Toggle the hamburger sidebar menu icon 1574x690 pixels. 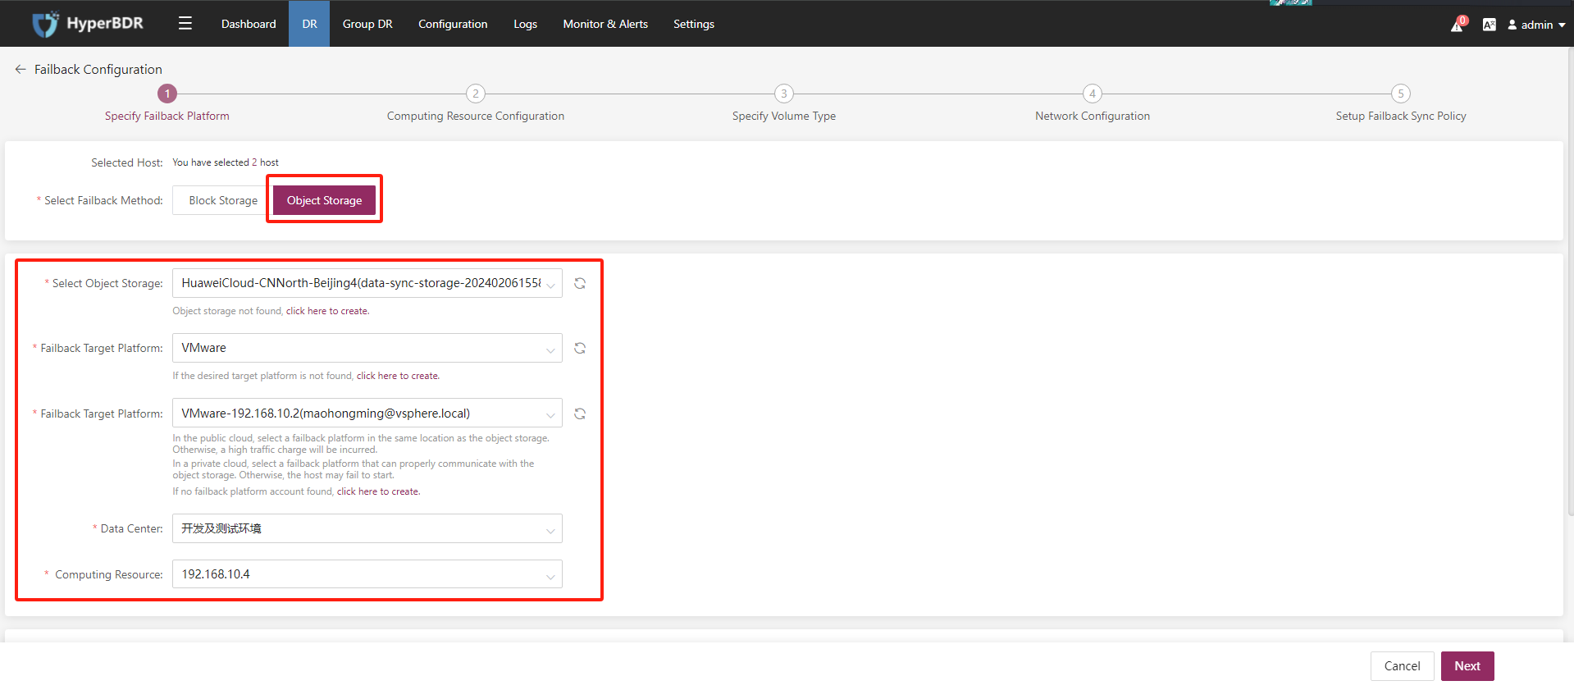coord(185,24)
